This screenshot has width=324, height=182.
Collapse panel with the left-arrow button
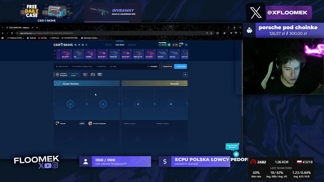[x=185, y=75]
